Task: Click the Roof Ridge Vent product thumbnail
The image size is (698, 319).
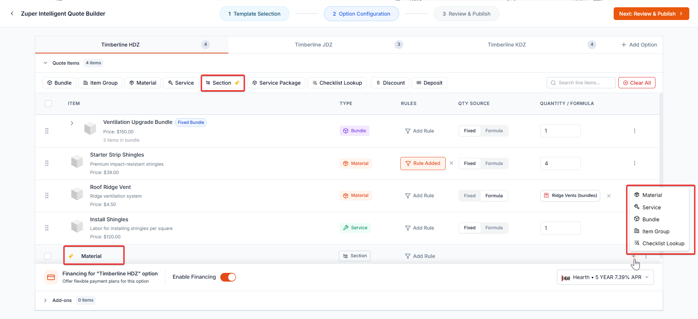Action: point(77,194)
